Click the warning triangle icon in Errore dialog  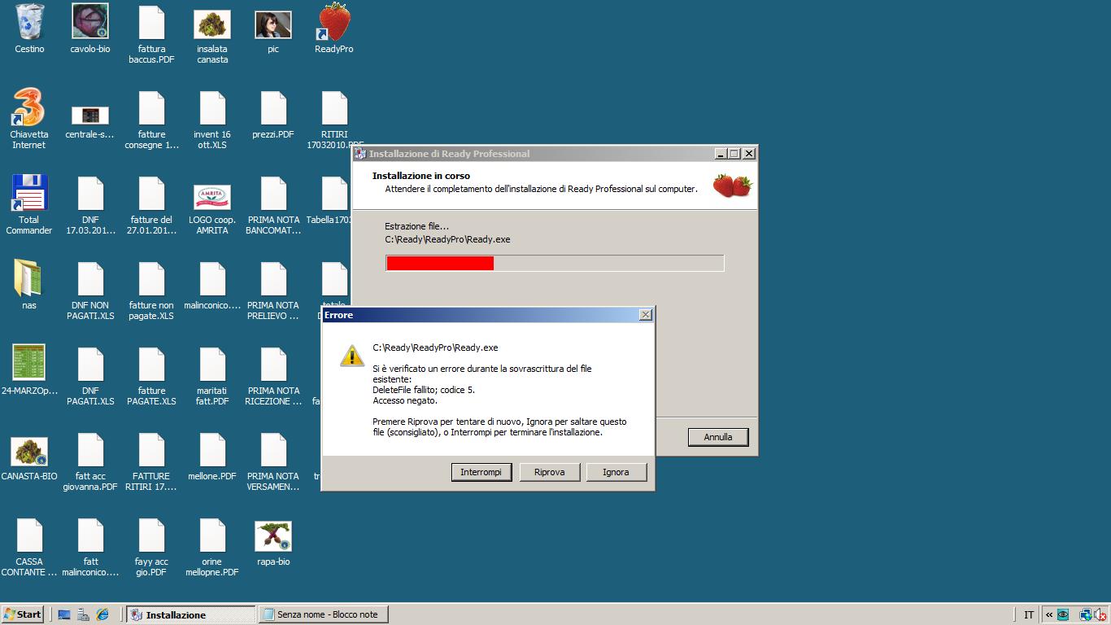point(352,355)
